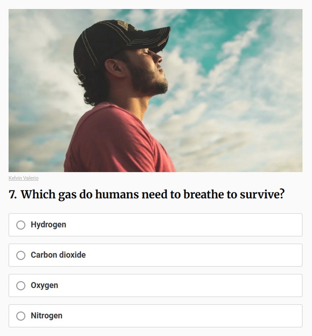Select the Hydrogen radio button
312x336 pixels.
(x=21, y=225)
